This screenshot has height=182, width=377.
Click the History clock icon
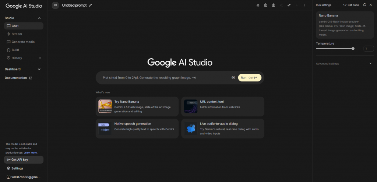tap(9, 58)
